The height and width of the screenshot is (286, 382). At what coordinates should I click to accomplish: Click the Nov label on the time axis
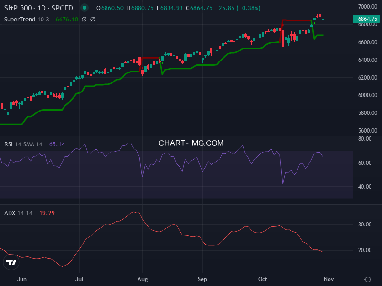pos(329,279)
